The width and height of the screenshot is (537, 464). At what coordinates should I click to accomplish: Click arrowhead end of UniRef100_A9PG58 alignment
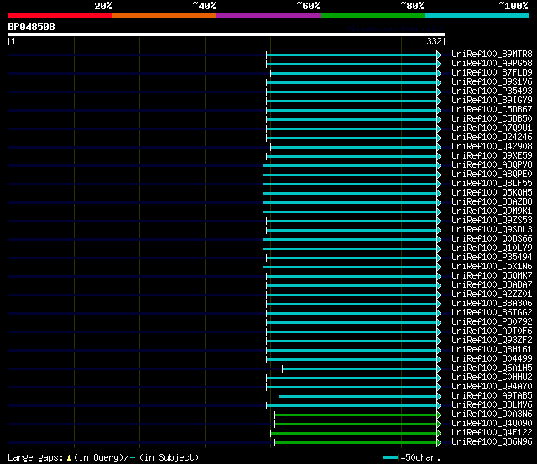click(x=439, y=64)
